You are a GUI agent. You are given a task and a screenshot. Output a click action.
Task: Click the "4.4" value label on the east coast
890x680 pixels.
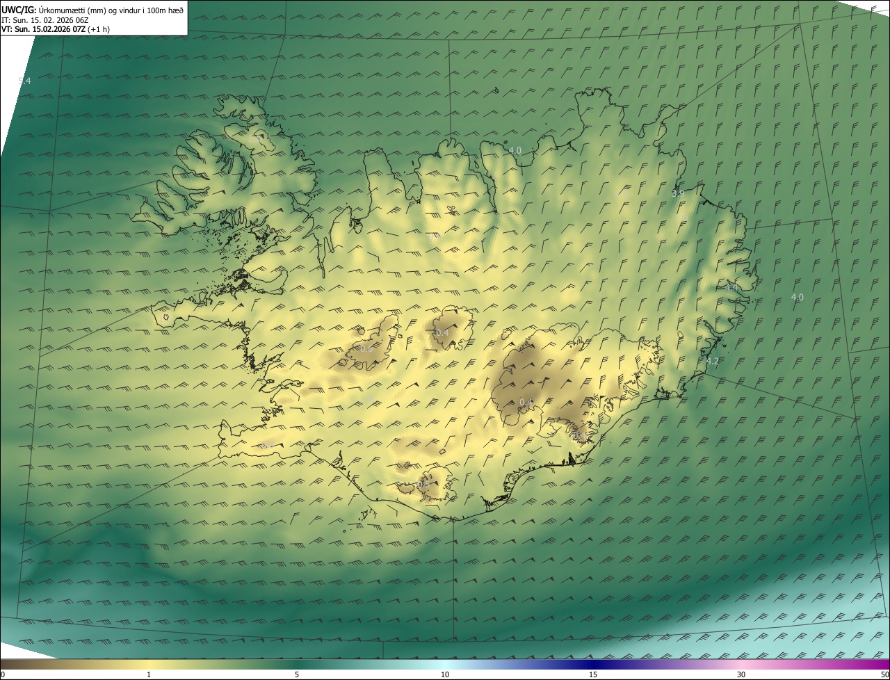coord(731,287)
